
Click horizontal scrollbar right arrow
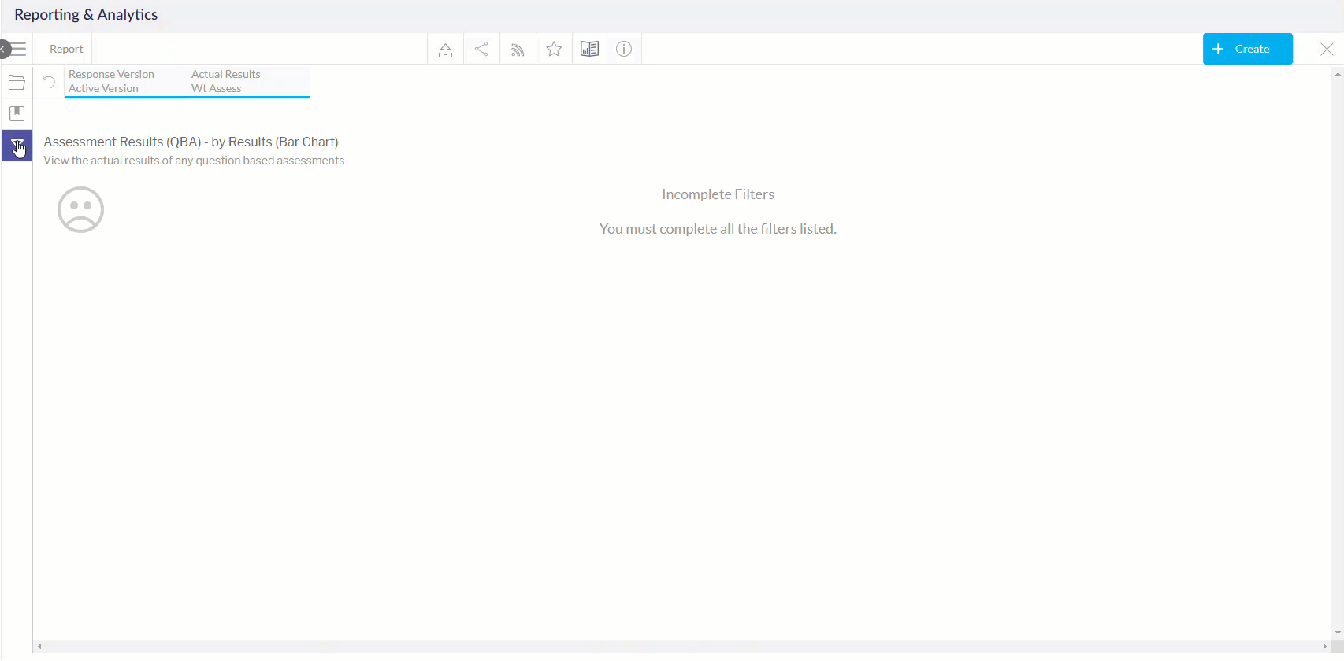click(x=1325, y=647)
